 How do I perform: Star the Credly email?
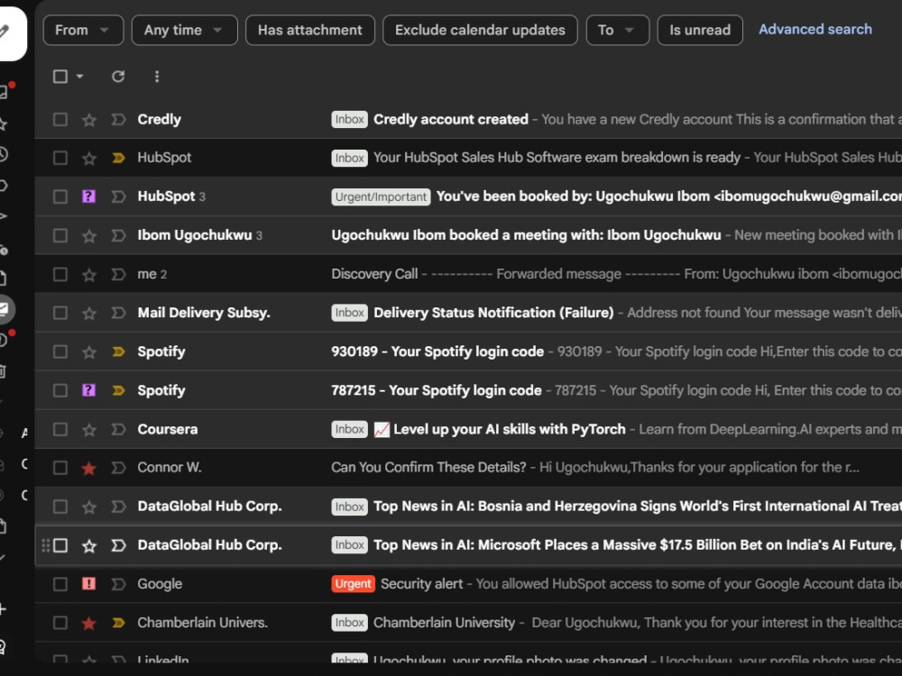click(88, 120)
